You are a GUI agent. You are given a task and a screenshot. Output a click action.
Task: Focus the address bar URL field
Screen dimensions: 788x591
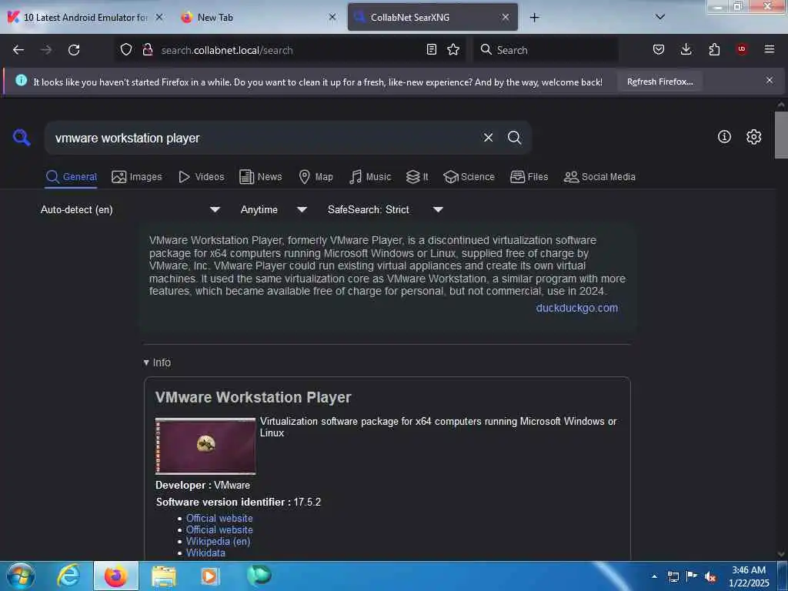coord(292,50)
